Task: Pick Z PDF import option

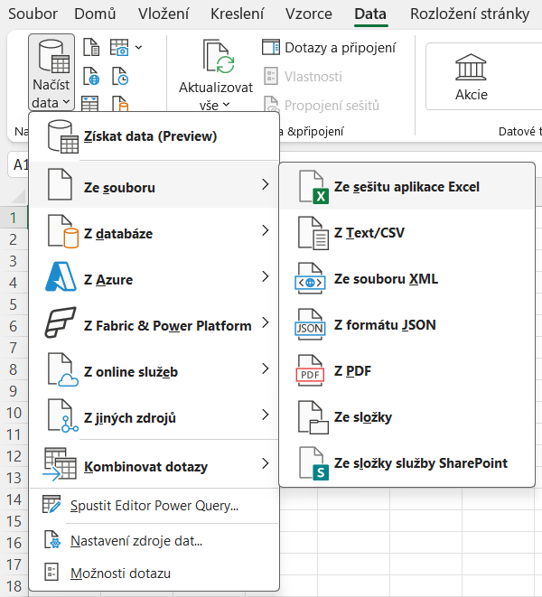Action: coord(352,371)
